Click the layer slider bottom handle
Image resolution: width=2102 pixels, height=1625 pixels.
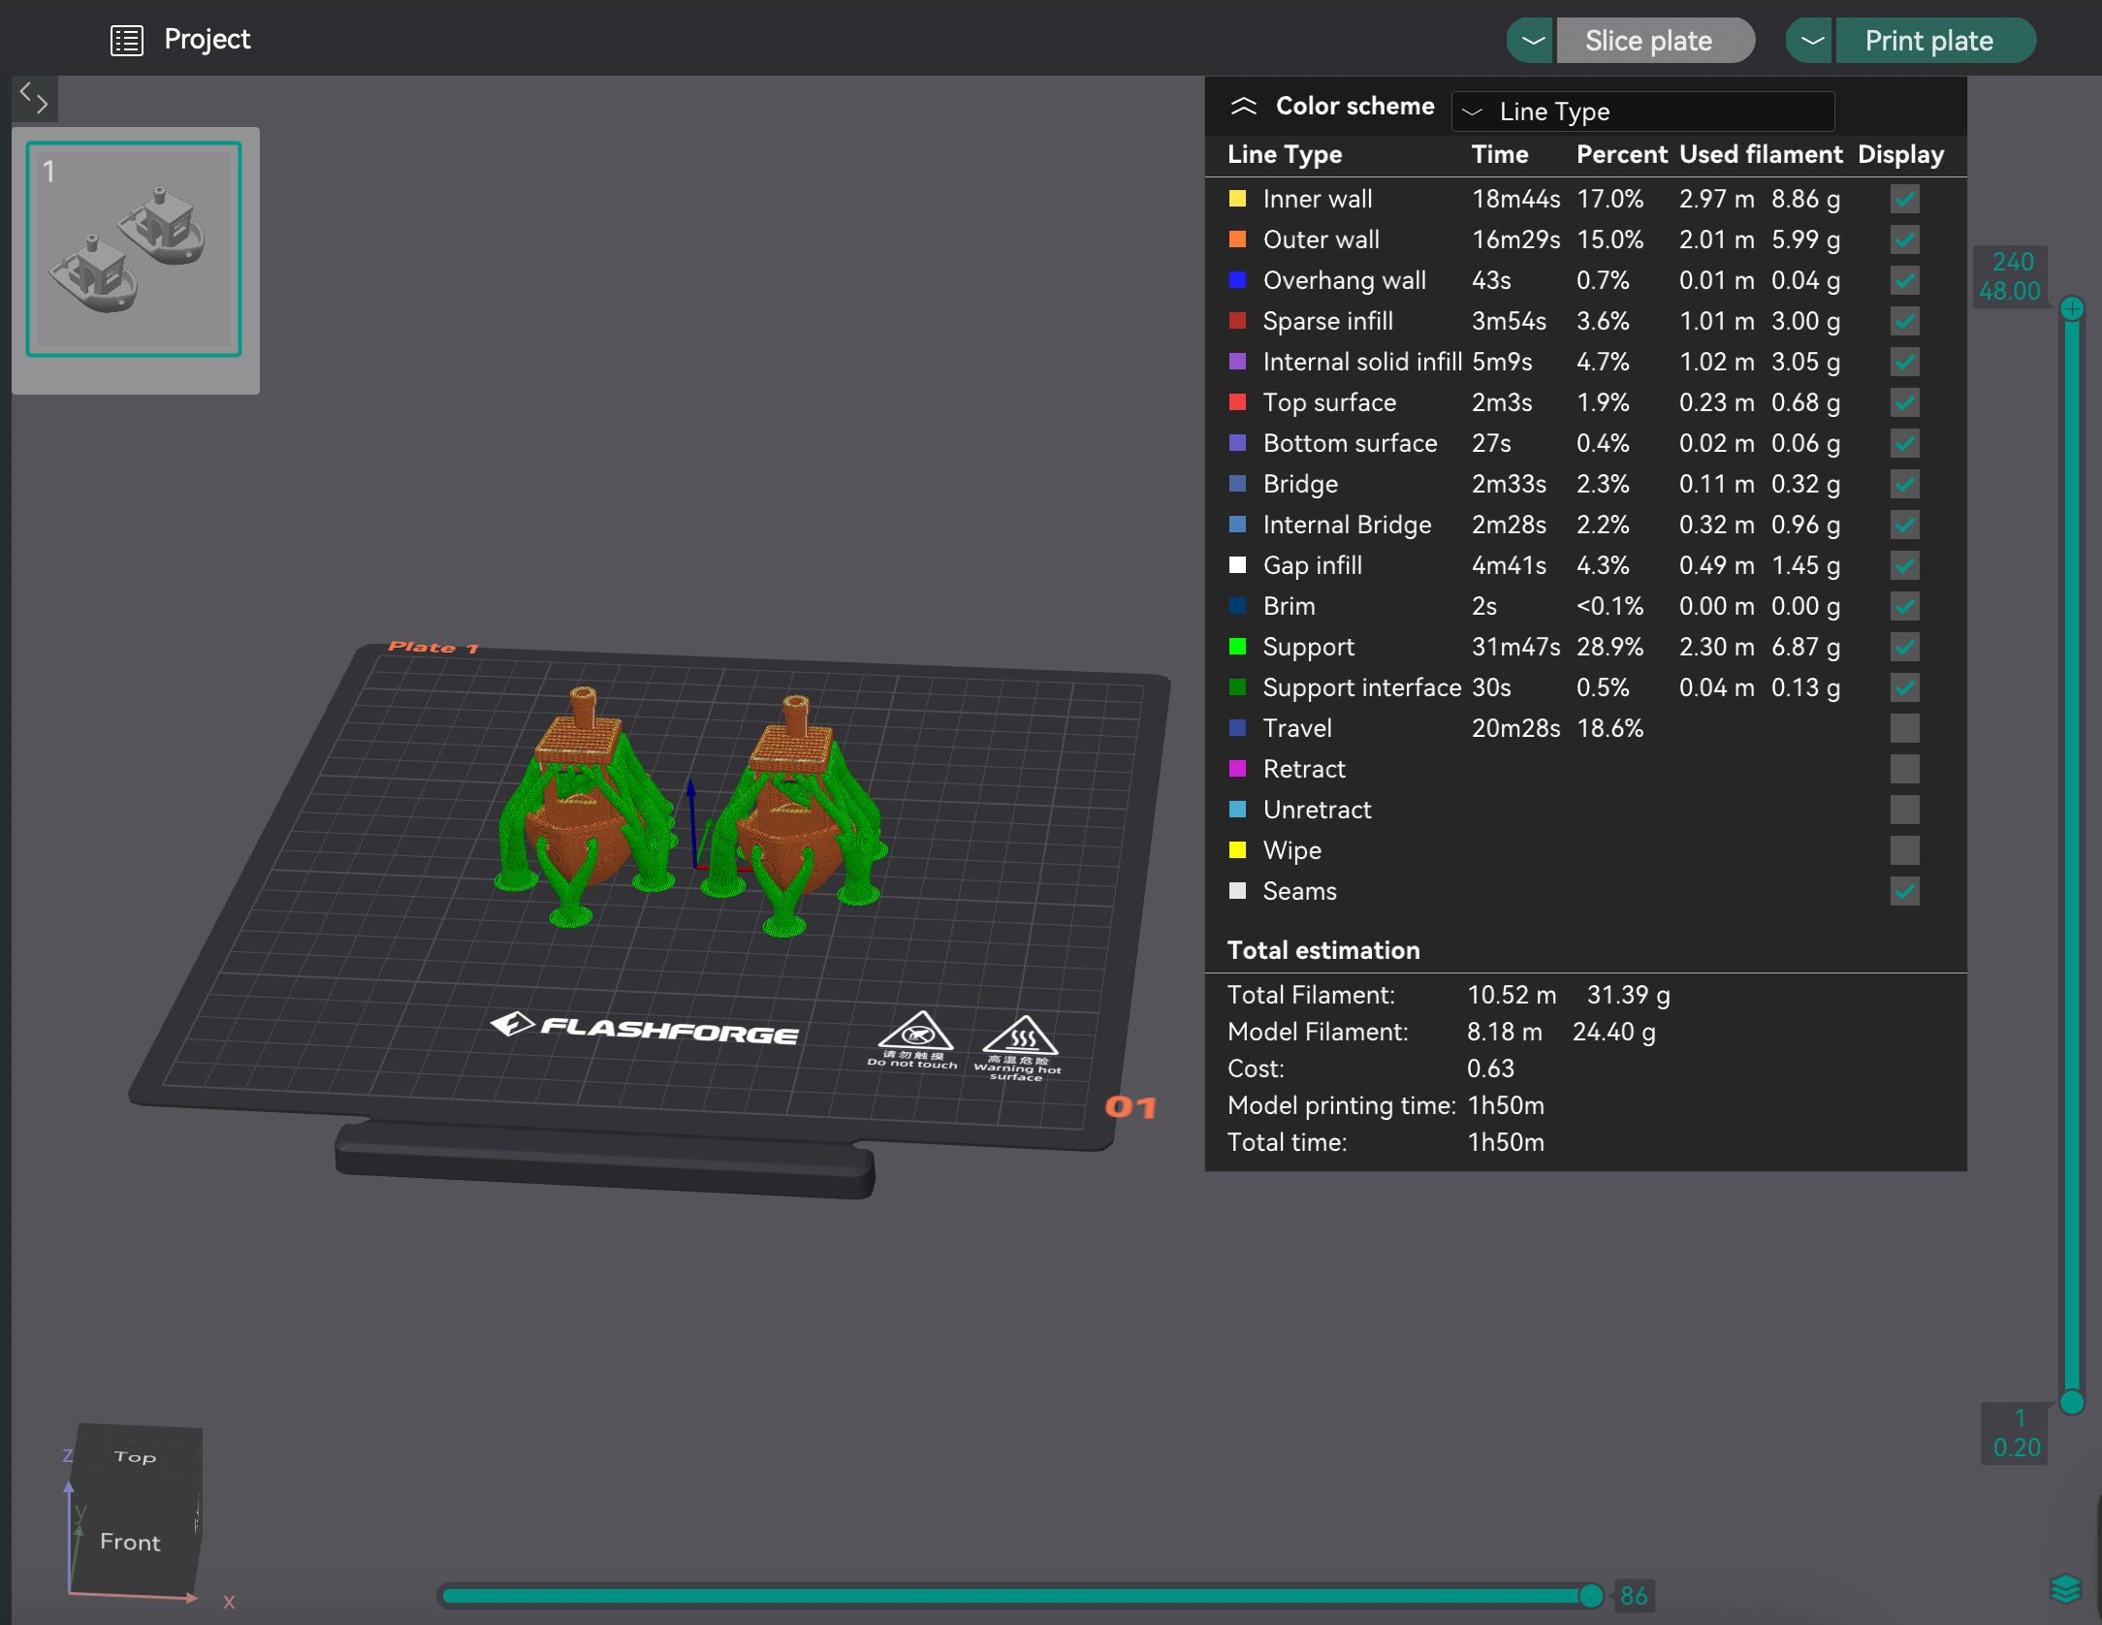coord(2072,1401)
